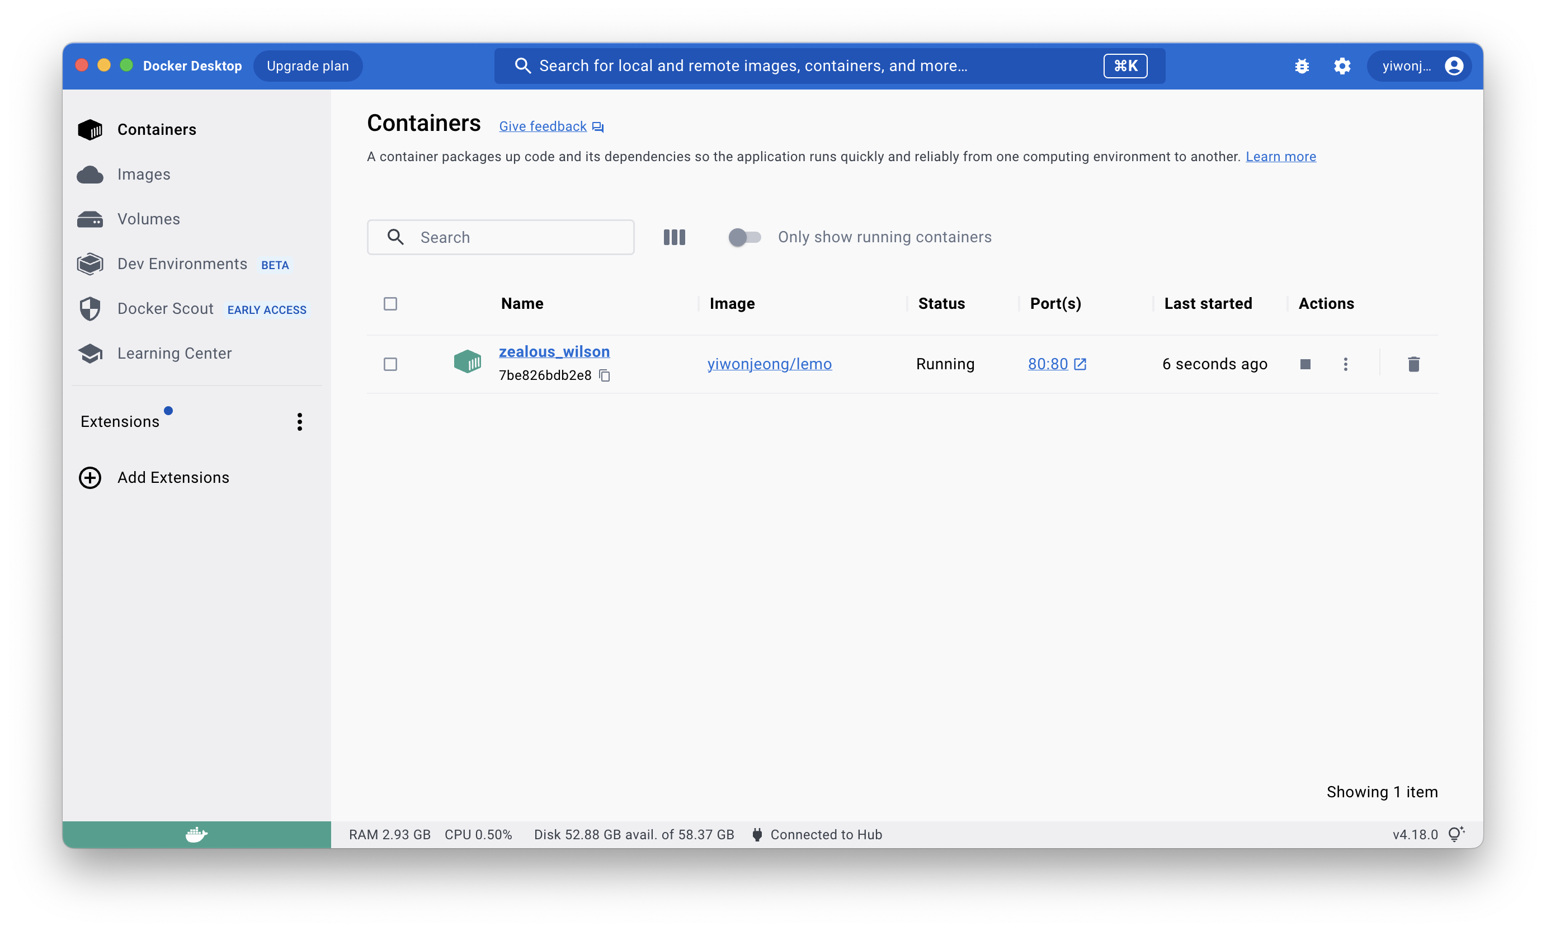Click the Docker Scout shield icon
This screenshot has width=1546, height=931.
point(89,309)
